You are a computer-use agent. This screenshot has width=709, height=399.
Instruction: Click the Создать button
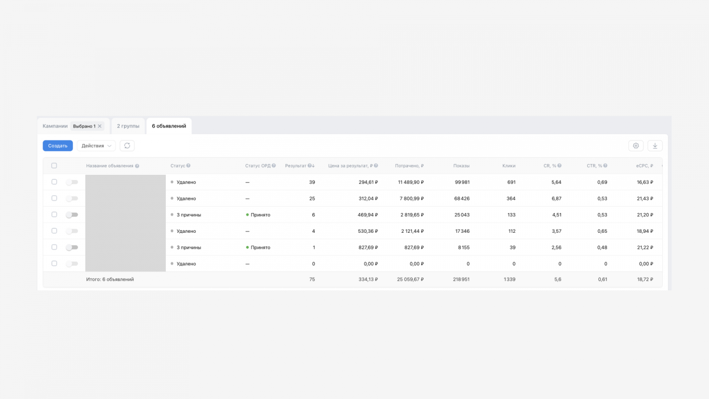click(58, 146)
